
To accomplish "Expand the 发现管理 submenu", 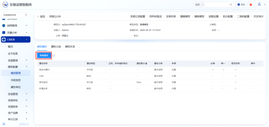I will coord(27,94).
